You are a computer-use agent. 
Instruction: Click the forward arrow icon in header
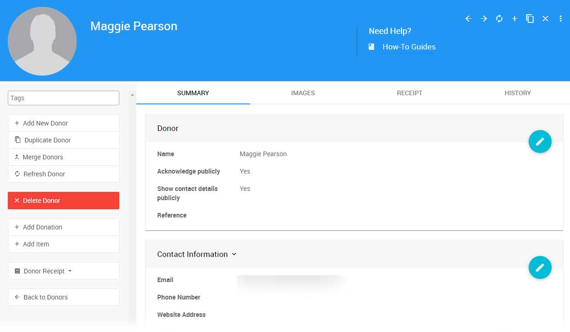point(484,19)
